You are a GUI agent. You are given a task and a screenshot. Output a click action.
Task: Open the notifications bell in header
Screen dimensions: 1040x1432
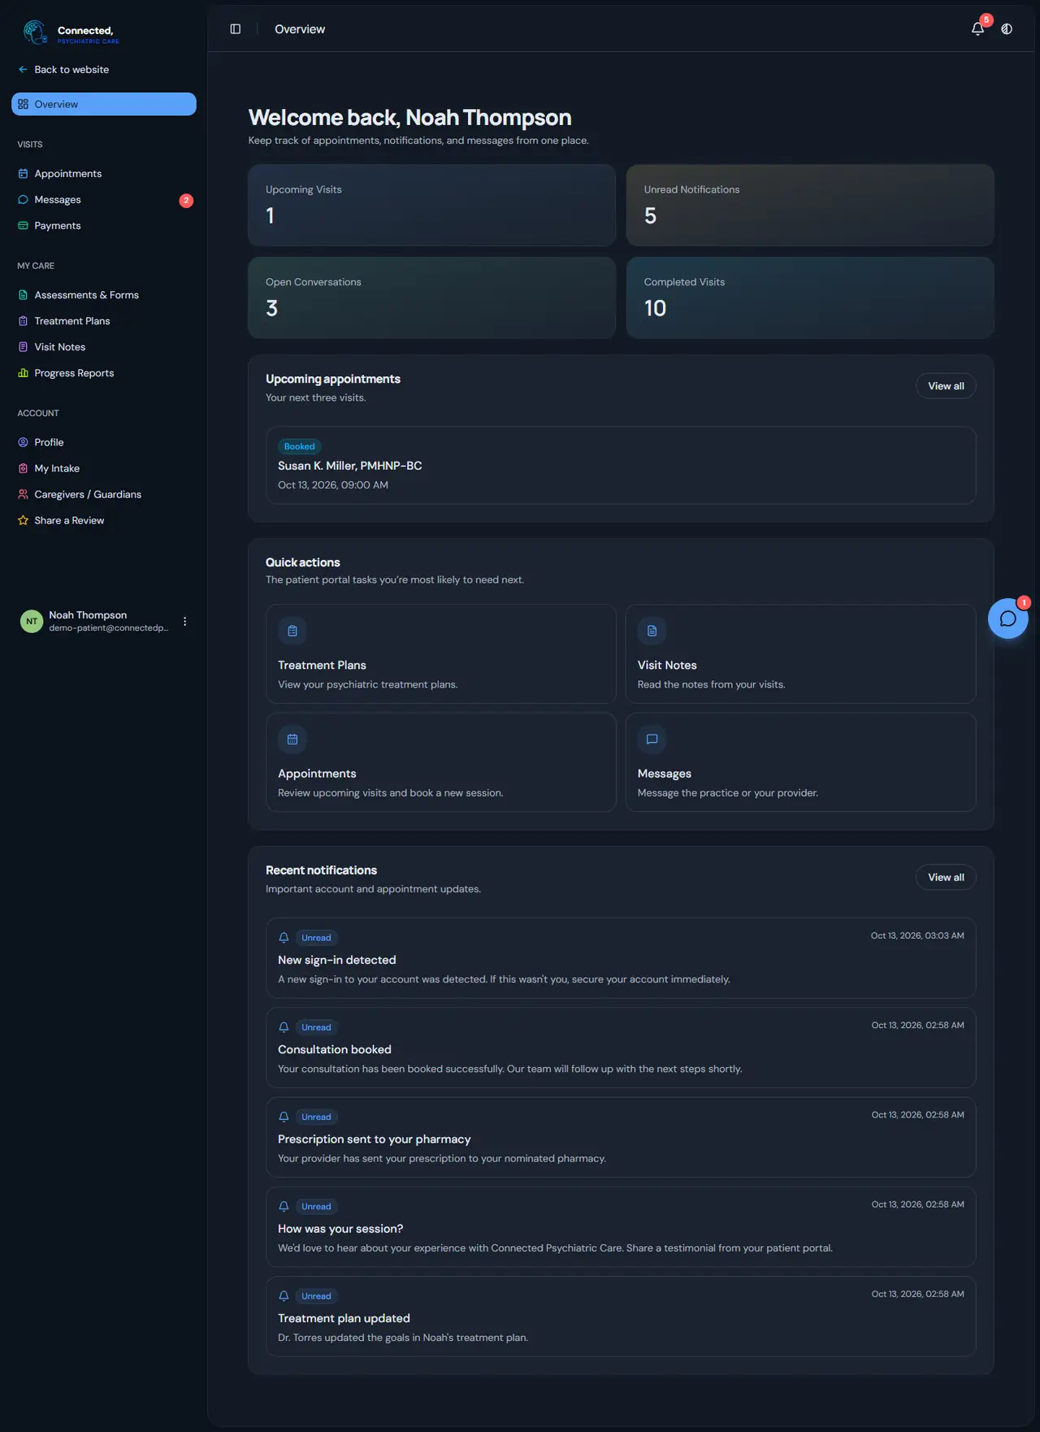[x=977, y=29]
